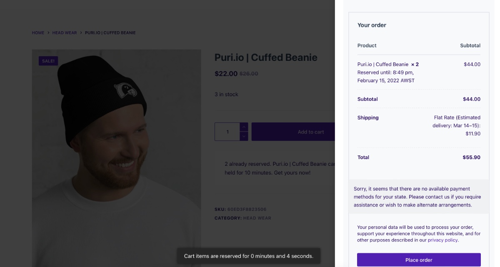The width and height of the screenshot is (500, 267).
Task: Click the quantity input field
Action: [228, 131]
